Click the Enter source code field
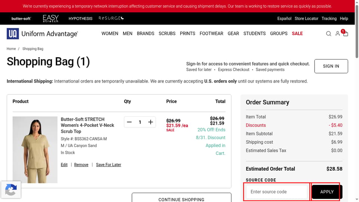This screenshot has height=202, width=359. click(x=276, y=192)
